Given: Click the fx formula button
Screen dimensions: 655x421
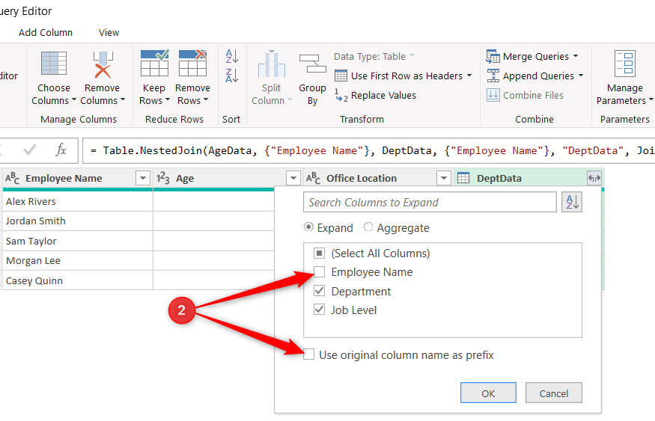Looking at the screenshot, I should click(x=61, y=150).
